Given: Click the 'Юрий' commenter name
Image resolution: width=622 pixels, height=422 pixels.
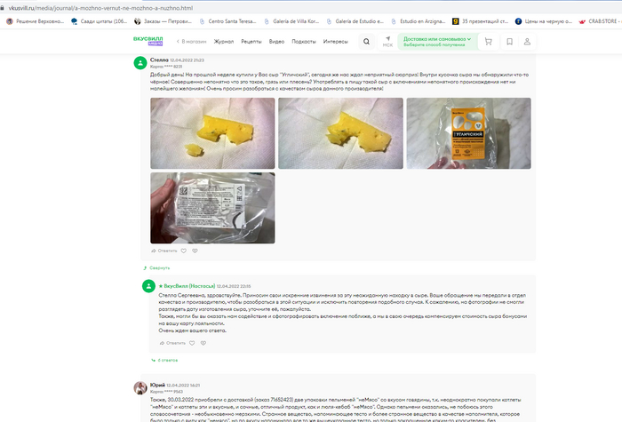Looking at the screenshot, I should tap(157, 385).
